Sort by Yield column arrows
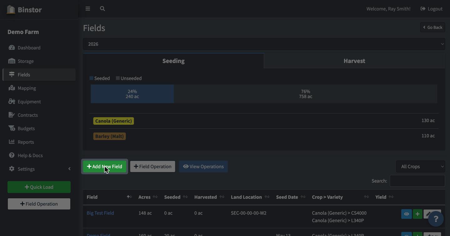Viewport: 450px width, 236px height. pyautogui.click(x=391, y=197)
